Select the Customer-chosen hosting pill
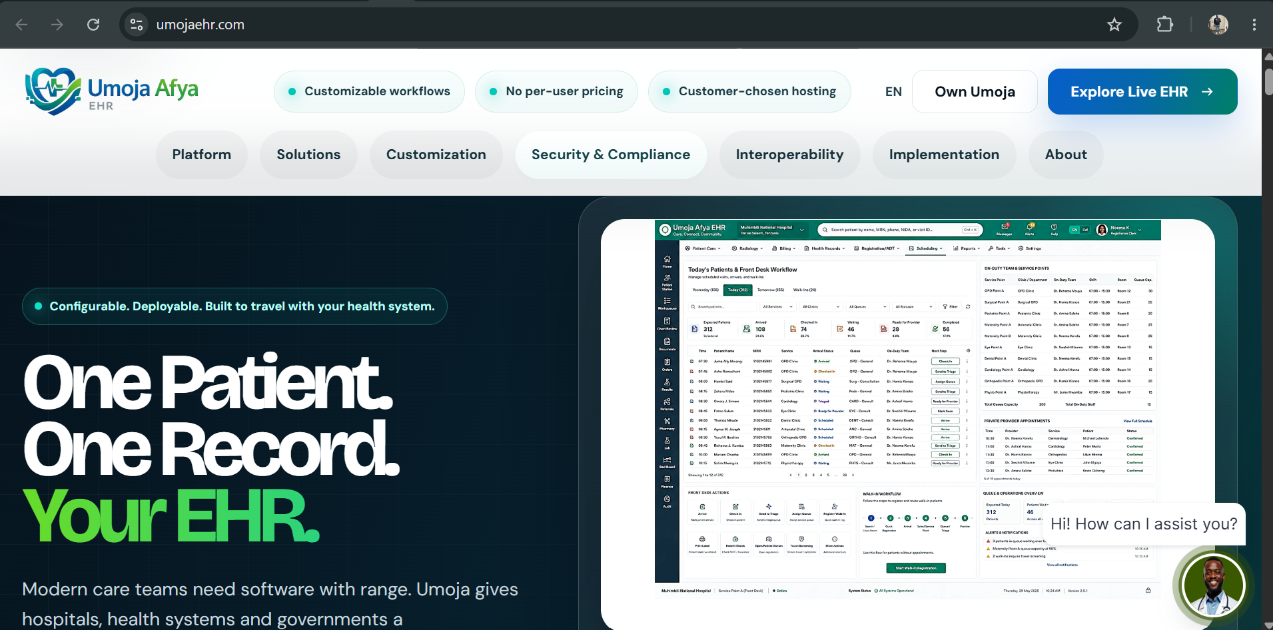Image resolution: width=1273 pixels, height=630 pixels. click(x=749, y=91)
